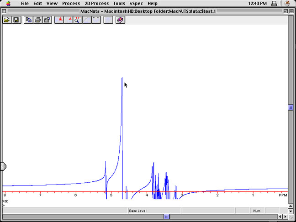This screenshot has width=296, height=222.
Task: Open the properties sheet toolbar icon
Action: pyautogui.click(x=47, y=20)
